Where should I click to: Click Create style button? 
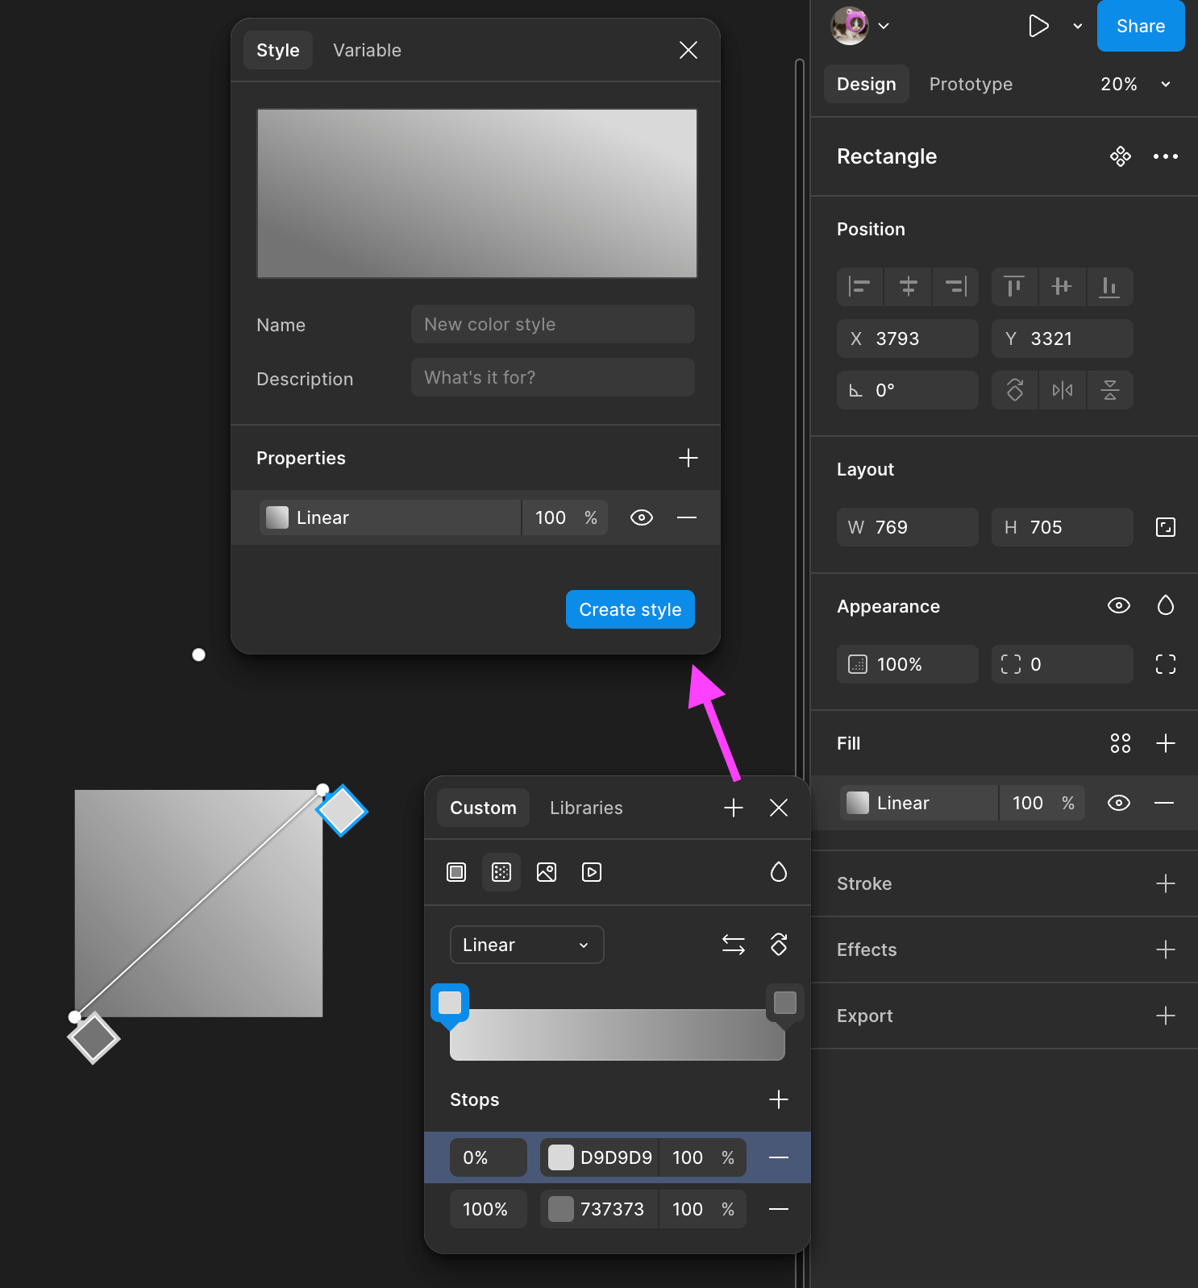630,609
